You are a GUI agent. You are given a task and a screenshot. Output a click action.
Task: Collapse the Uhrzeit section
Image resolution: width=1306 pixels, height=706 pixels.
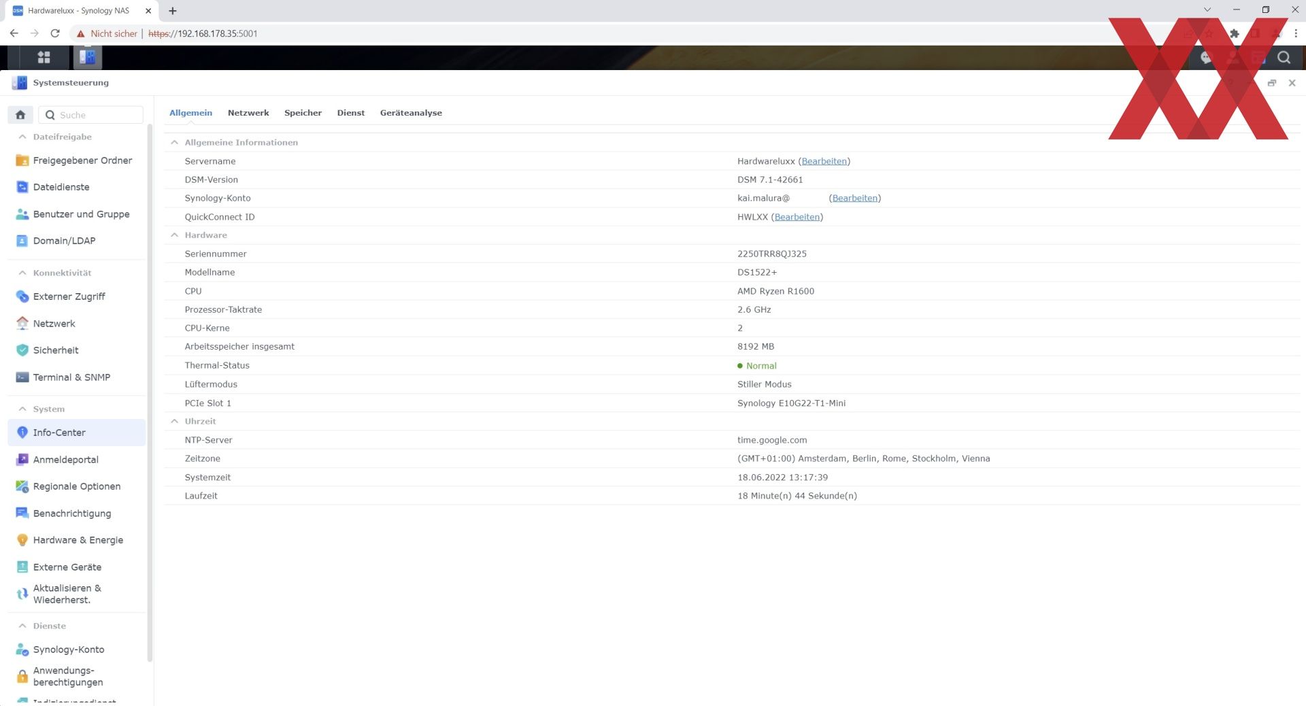coord(175,422)
